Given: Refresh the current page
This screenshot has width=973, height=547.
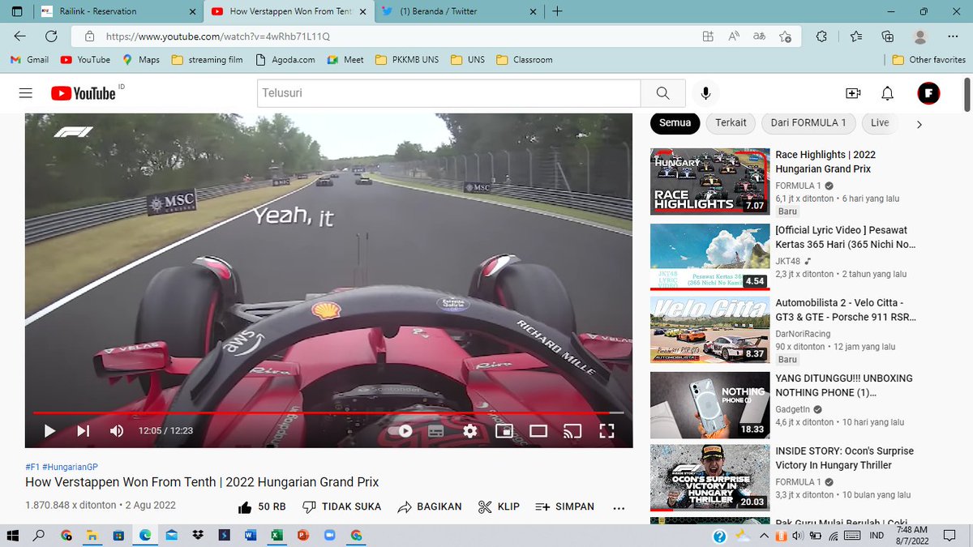Looking at the screenshot, I should (x=51, y=36).
